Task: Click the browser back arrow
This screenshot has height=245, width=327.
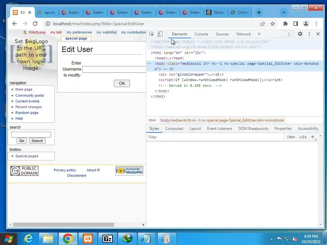Action: (15, 24)
